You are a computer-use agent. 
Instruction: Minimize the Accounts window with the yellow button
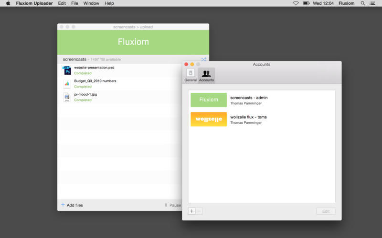192,64
